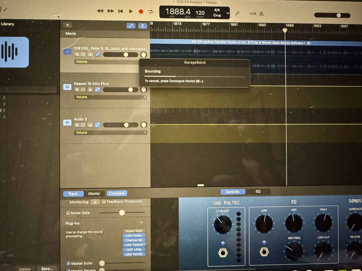
Task: Click the Audio 3 track icon
Action: coord(67,123)
